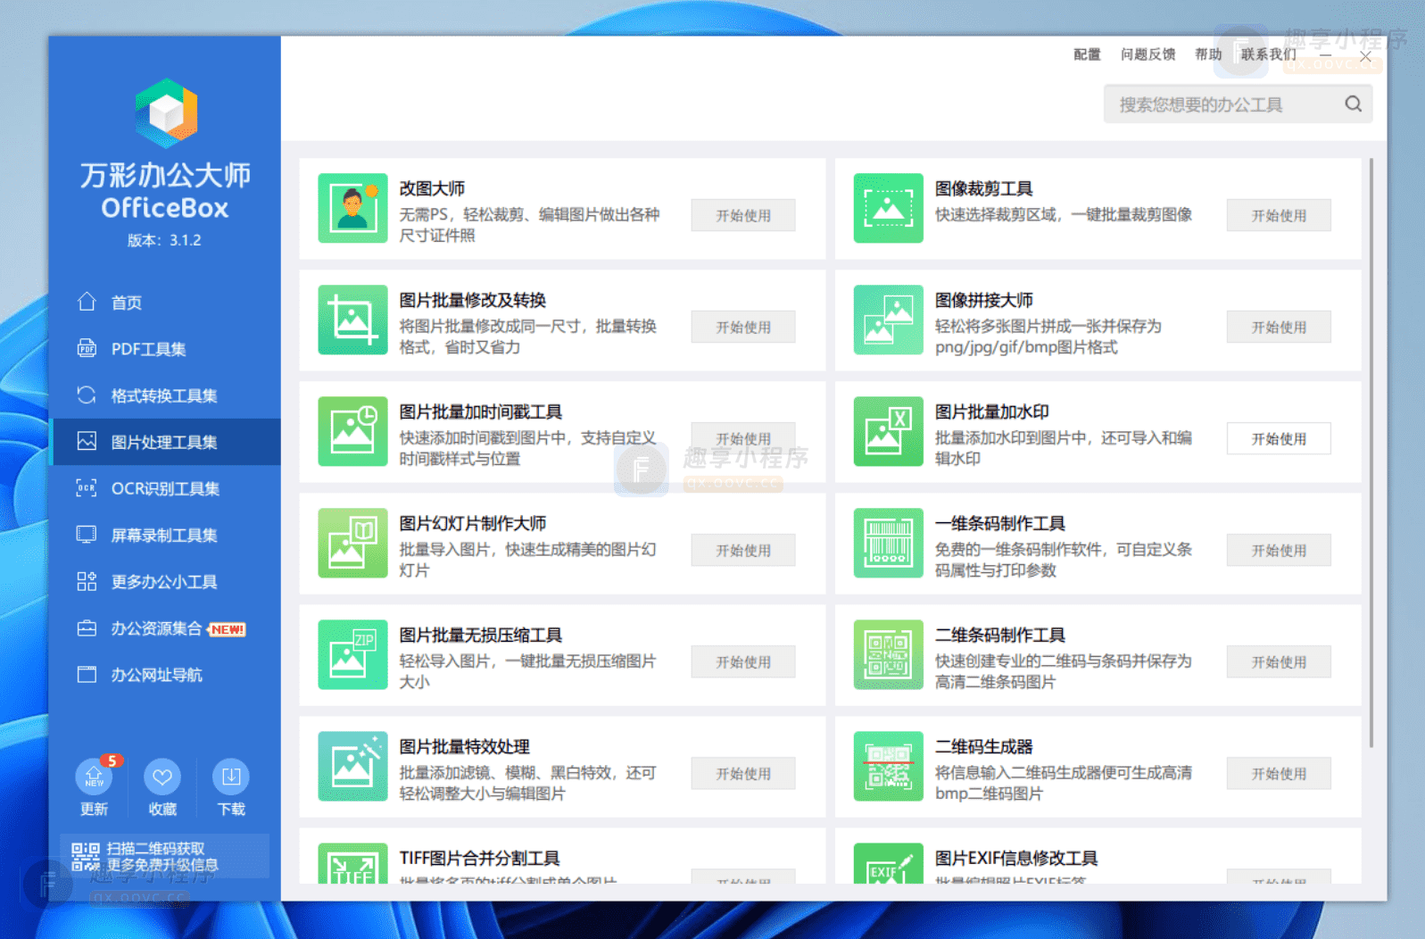Open the 改图大师 tool icon
Screen dimensions: 1425x939
click(352, 208)
